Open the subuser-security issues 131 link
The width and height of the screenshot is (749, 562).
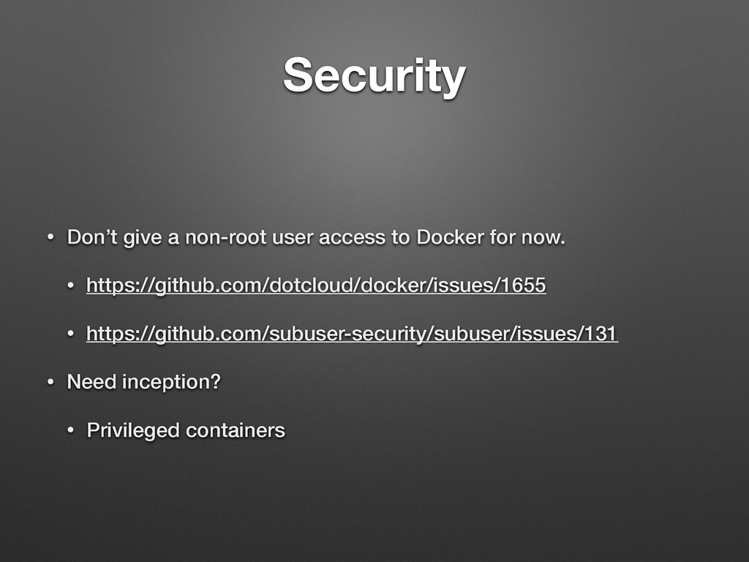point(352,334)
